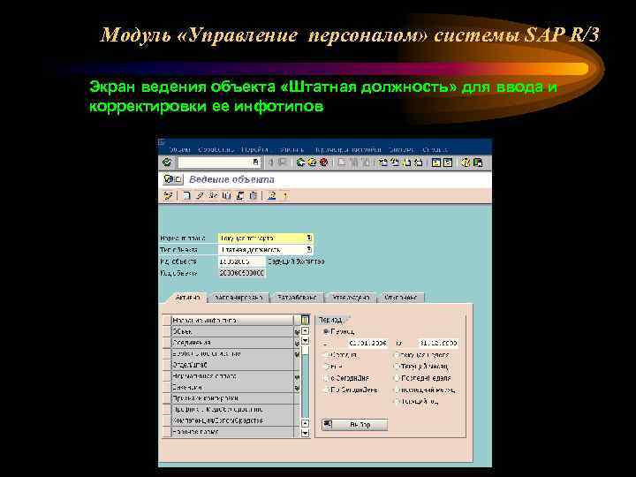Click the infotype list scrollbar thumb

(305, 352)
